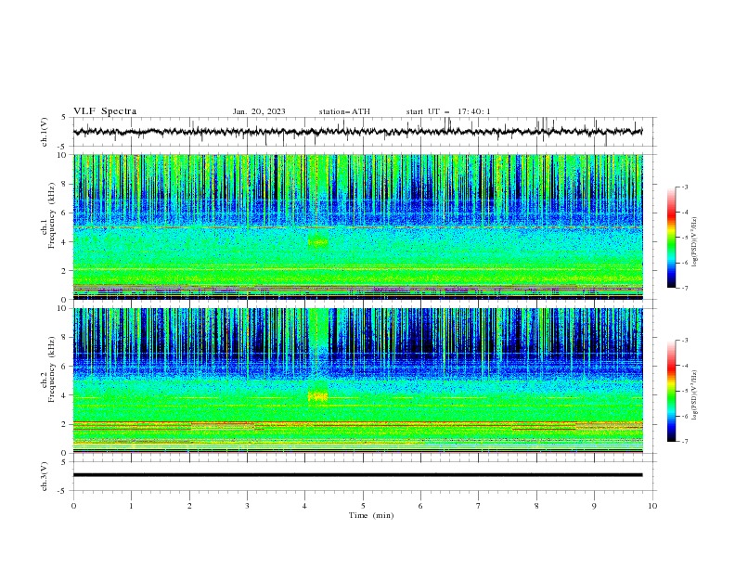Click tick label "8" on the time axis

point(536,506)
